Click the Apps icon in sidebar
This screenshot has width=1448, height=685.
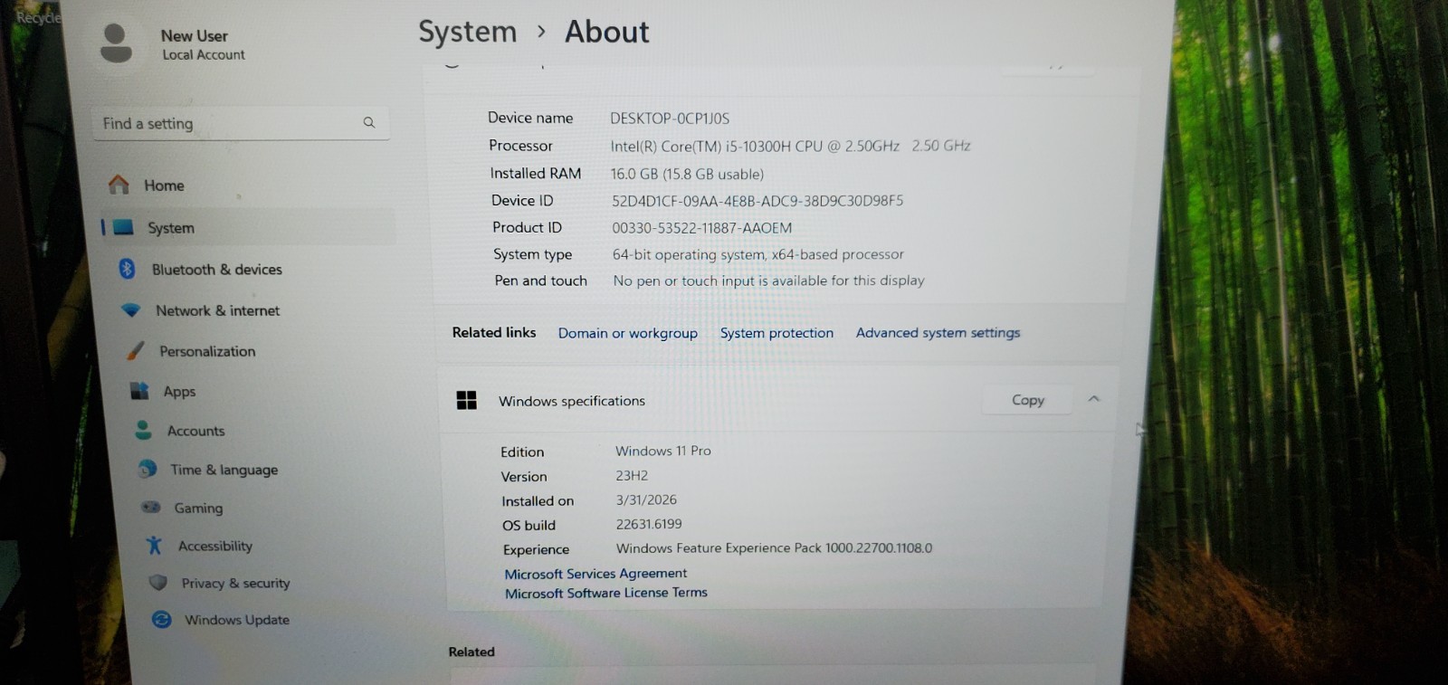pos(139,391)
